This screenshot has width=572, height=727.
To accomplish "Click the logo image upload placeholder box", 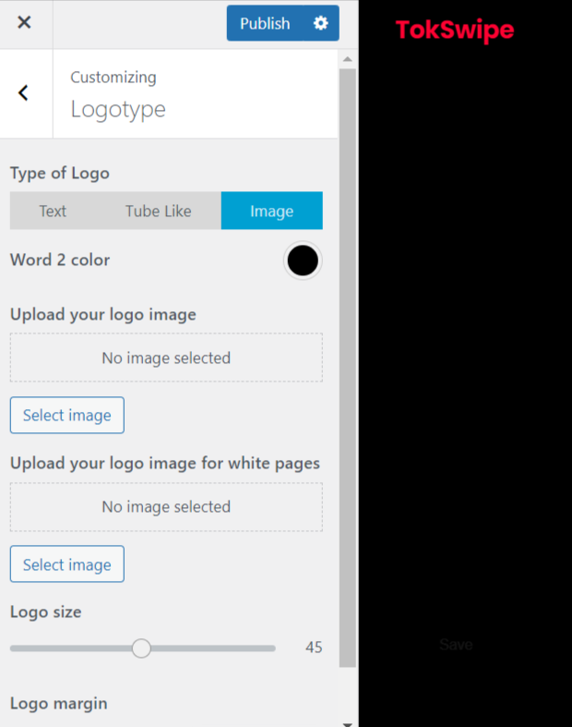I will pos(166,357).
